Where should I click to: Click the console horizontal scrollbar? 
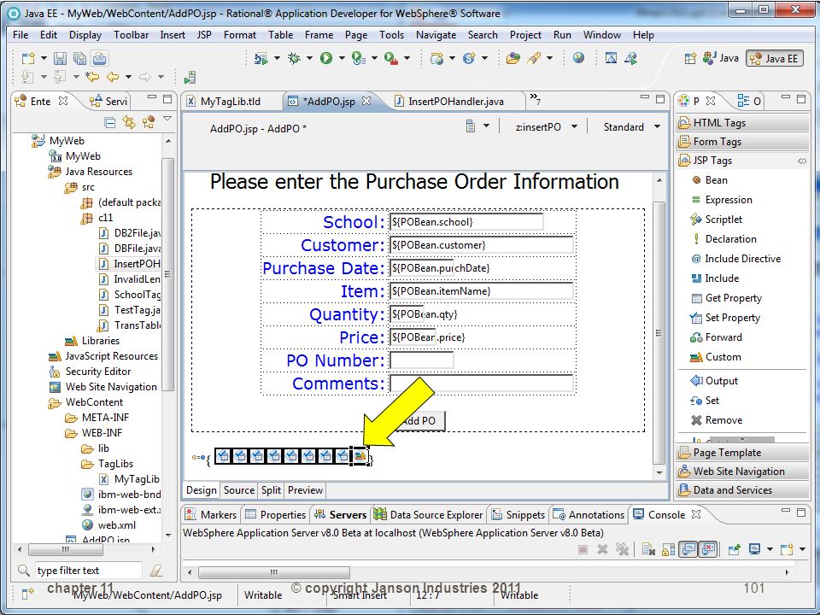(274, 572)
